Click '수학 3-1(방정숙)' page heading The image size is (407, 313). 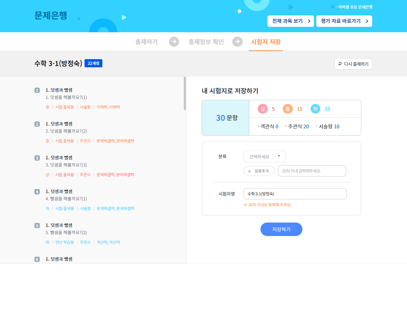coord(58,64)
